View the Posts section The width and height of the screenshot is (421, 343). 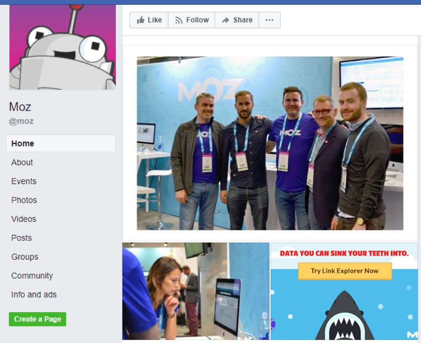(22, 238)
